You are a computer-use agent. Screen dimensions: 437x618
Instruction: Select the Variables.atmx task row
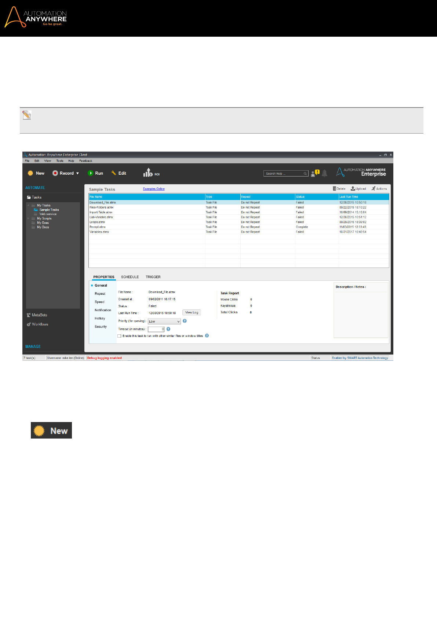239,232
